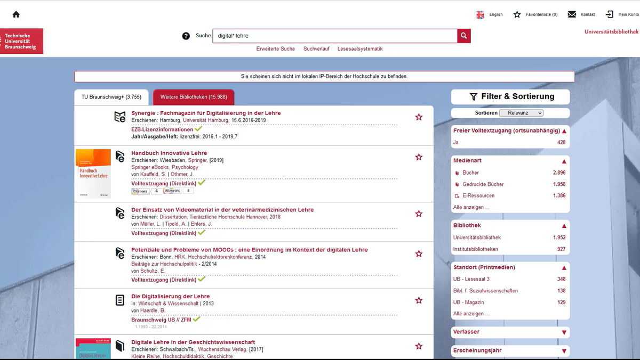
Task: Click the funnel icon in Filter & Sortierung
Action: (473, 96)
